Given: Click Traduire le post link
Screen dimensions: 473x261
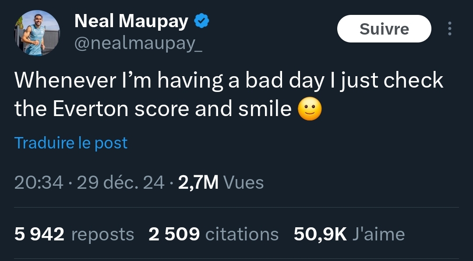Looking at the screenshot, I should click(71, 143).
